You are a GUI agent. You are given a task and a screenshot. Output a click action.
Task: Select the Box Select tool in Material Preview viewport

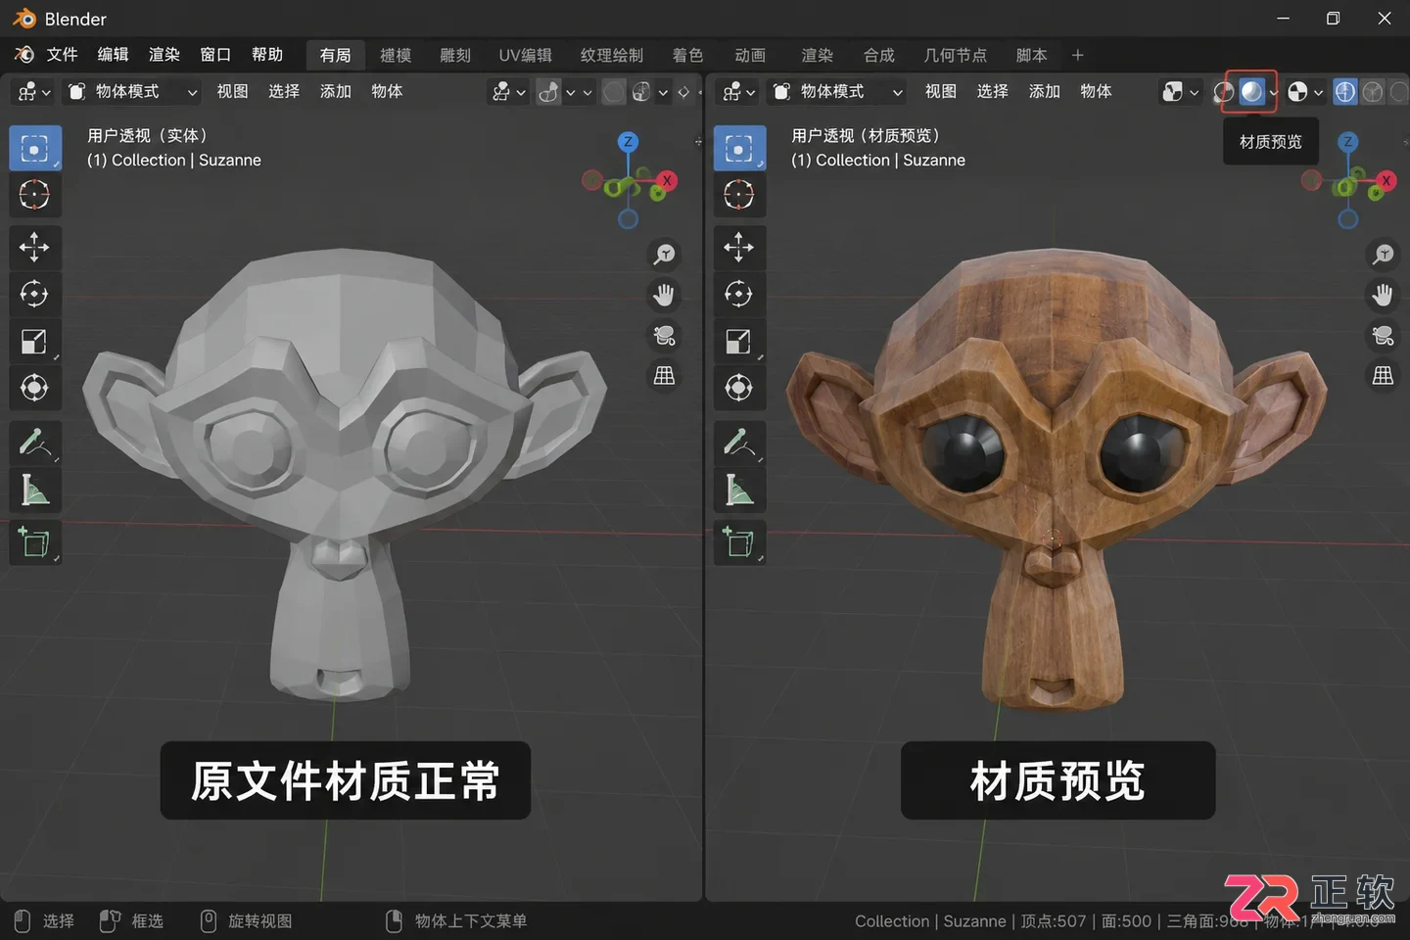739,149
